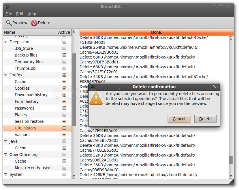This screenshot has width=239, height=190.
Task: Enable the Backup files checkbox
Action: click(x=64, y=55)
